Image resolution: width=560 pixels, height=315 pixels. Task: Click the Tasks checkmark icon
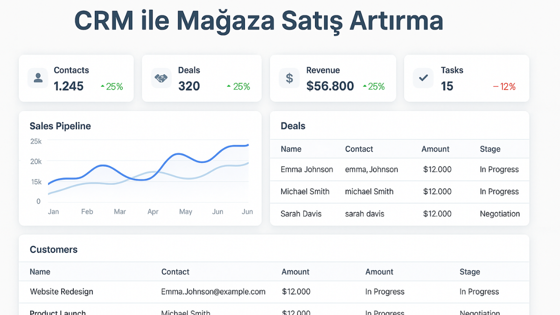click(x=423, y=78)
